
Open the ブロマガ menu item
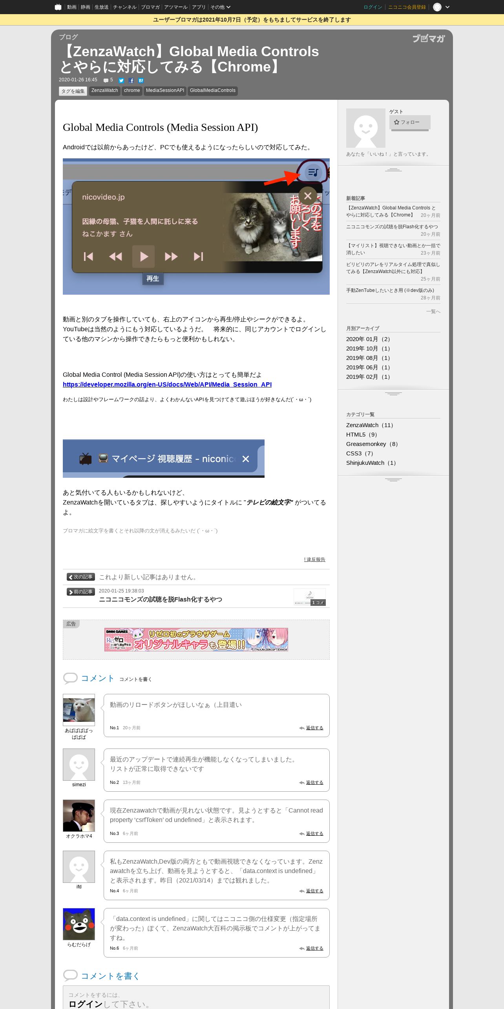pyautogui.click(x=150, y=7)
